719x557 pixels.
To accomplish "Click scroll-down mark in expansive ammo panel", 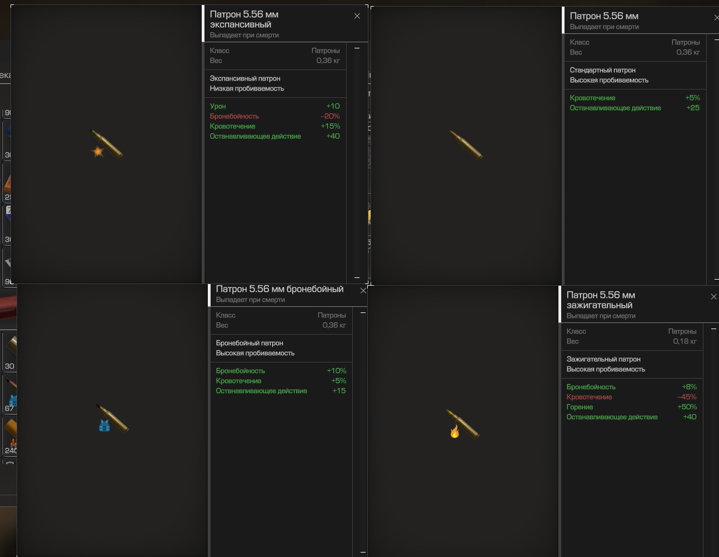I will 357,277.
